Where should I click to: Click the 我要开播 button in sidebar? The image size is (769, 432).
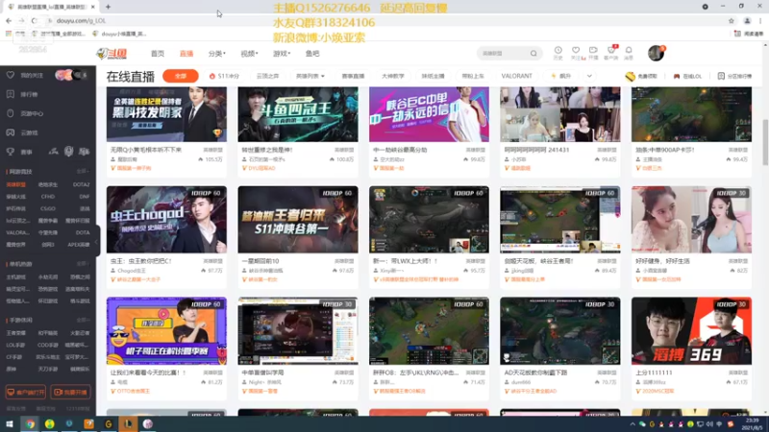(70, 393)
